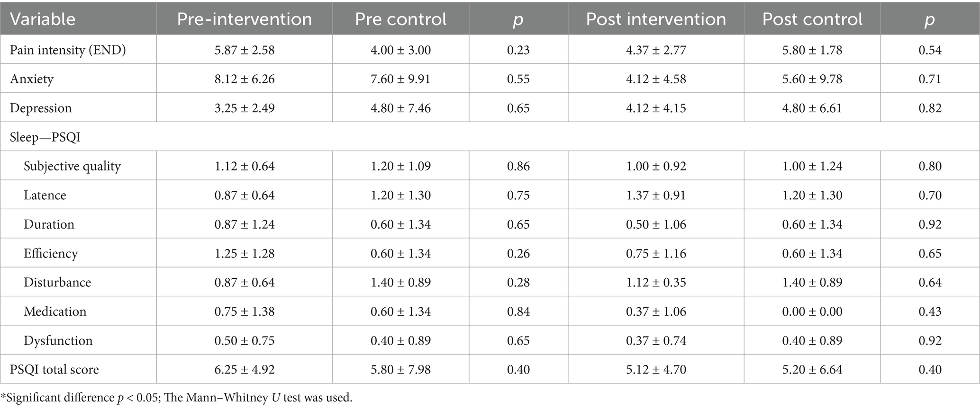Click the Mann–Whitney U test footnote
Image resolution: width=980 pixels, height=409 pixels.
click(x=176, y=398)
